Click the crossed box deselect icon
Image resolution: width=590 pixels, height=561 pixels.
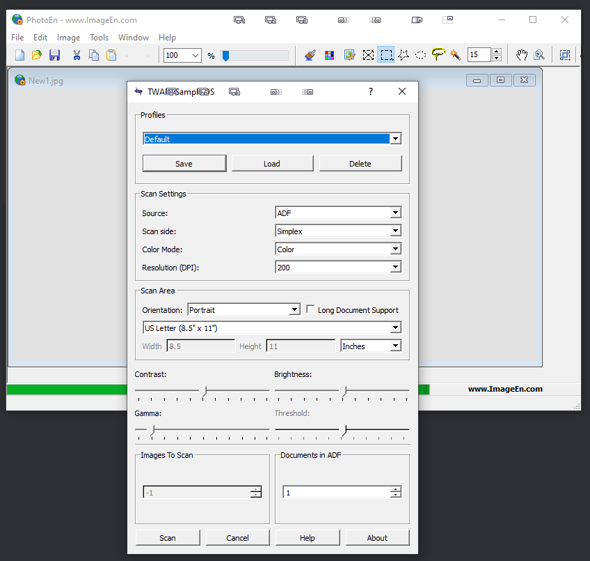[x=368, y=55]
